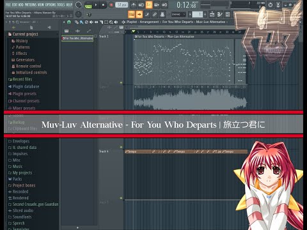This screenshot has width=307, height=230.
Task: Open History in browser tree
Action: pyautogui.click(x=20, y=41)
